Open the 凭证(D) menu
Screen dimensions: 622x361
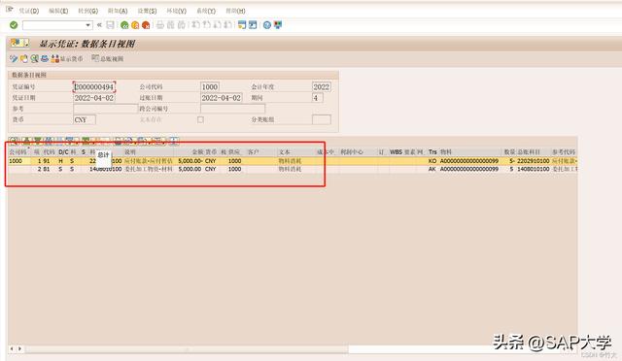(29, 11)
